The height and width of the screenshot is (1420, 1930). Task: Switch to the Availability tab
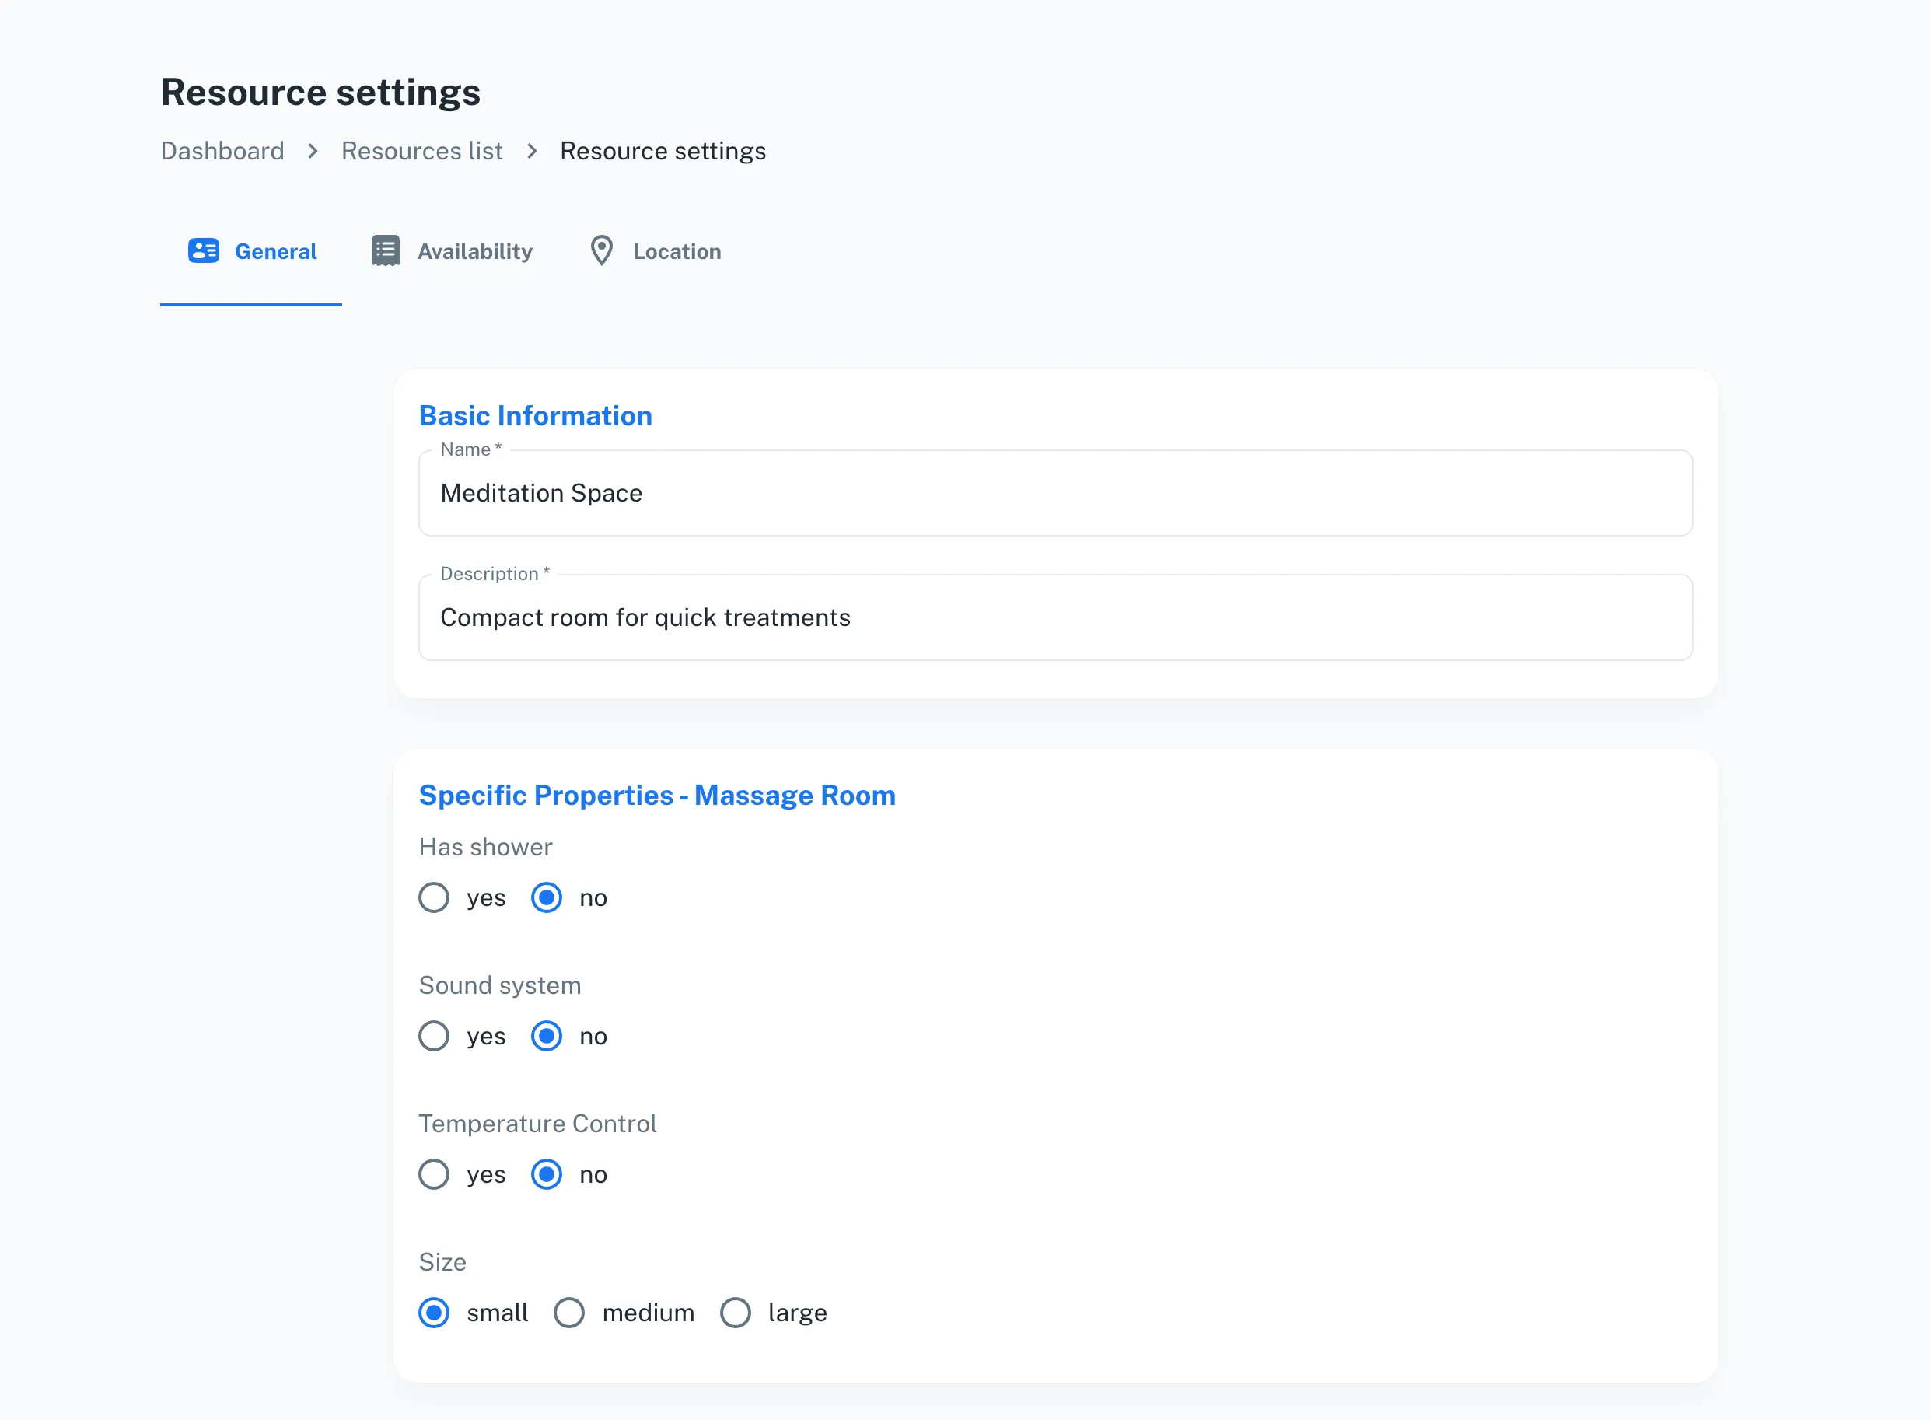tap(475, 250)
